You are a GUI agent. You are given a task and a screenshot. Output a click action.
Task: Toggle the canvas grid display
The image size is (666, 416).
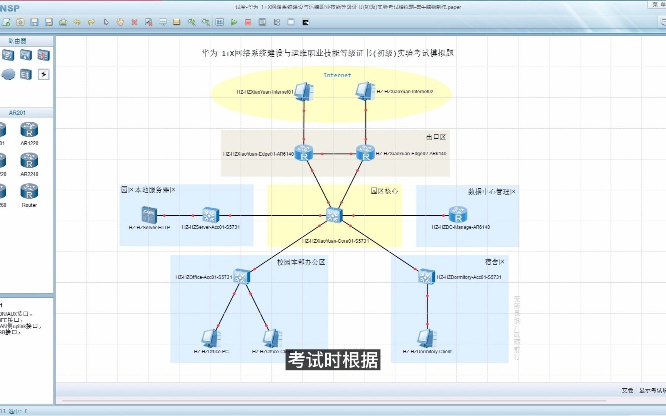point(291,22)
